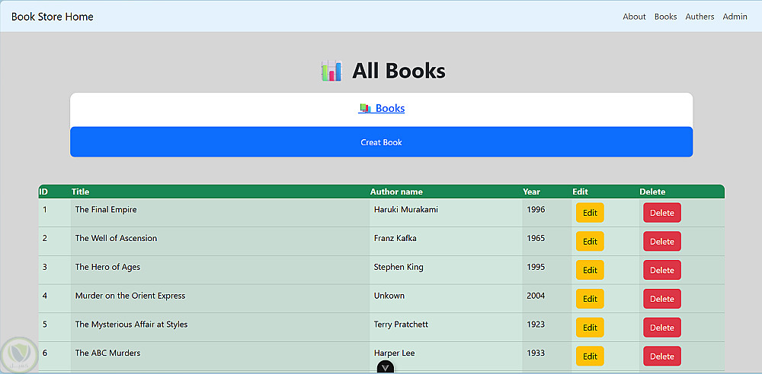Screen dimensions: 762x374
Task: Edit The Final Empire book
Action: (590, 213)
